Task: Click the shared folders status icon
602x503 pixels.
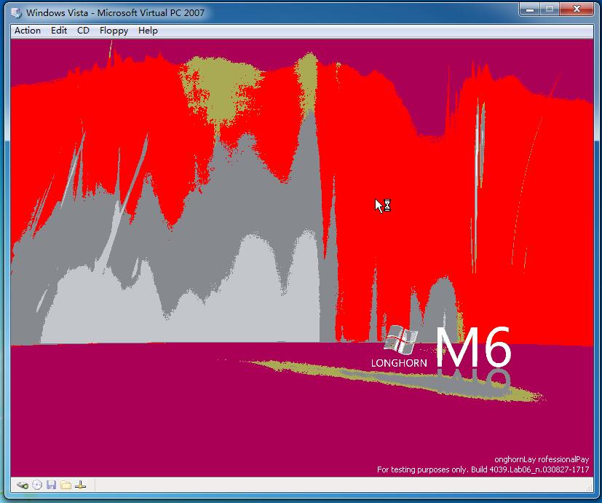Action: (66, 485)
